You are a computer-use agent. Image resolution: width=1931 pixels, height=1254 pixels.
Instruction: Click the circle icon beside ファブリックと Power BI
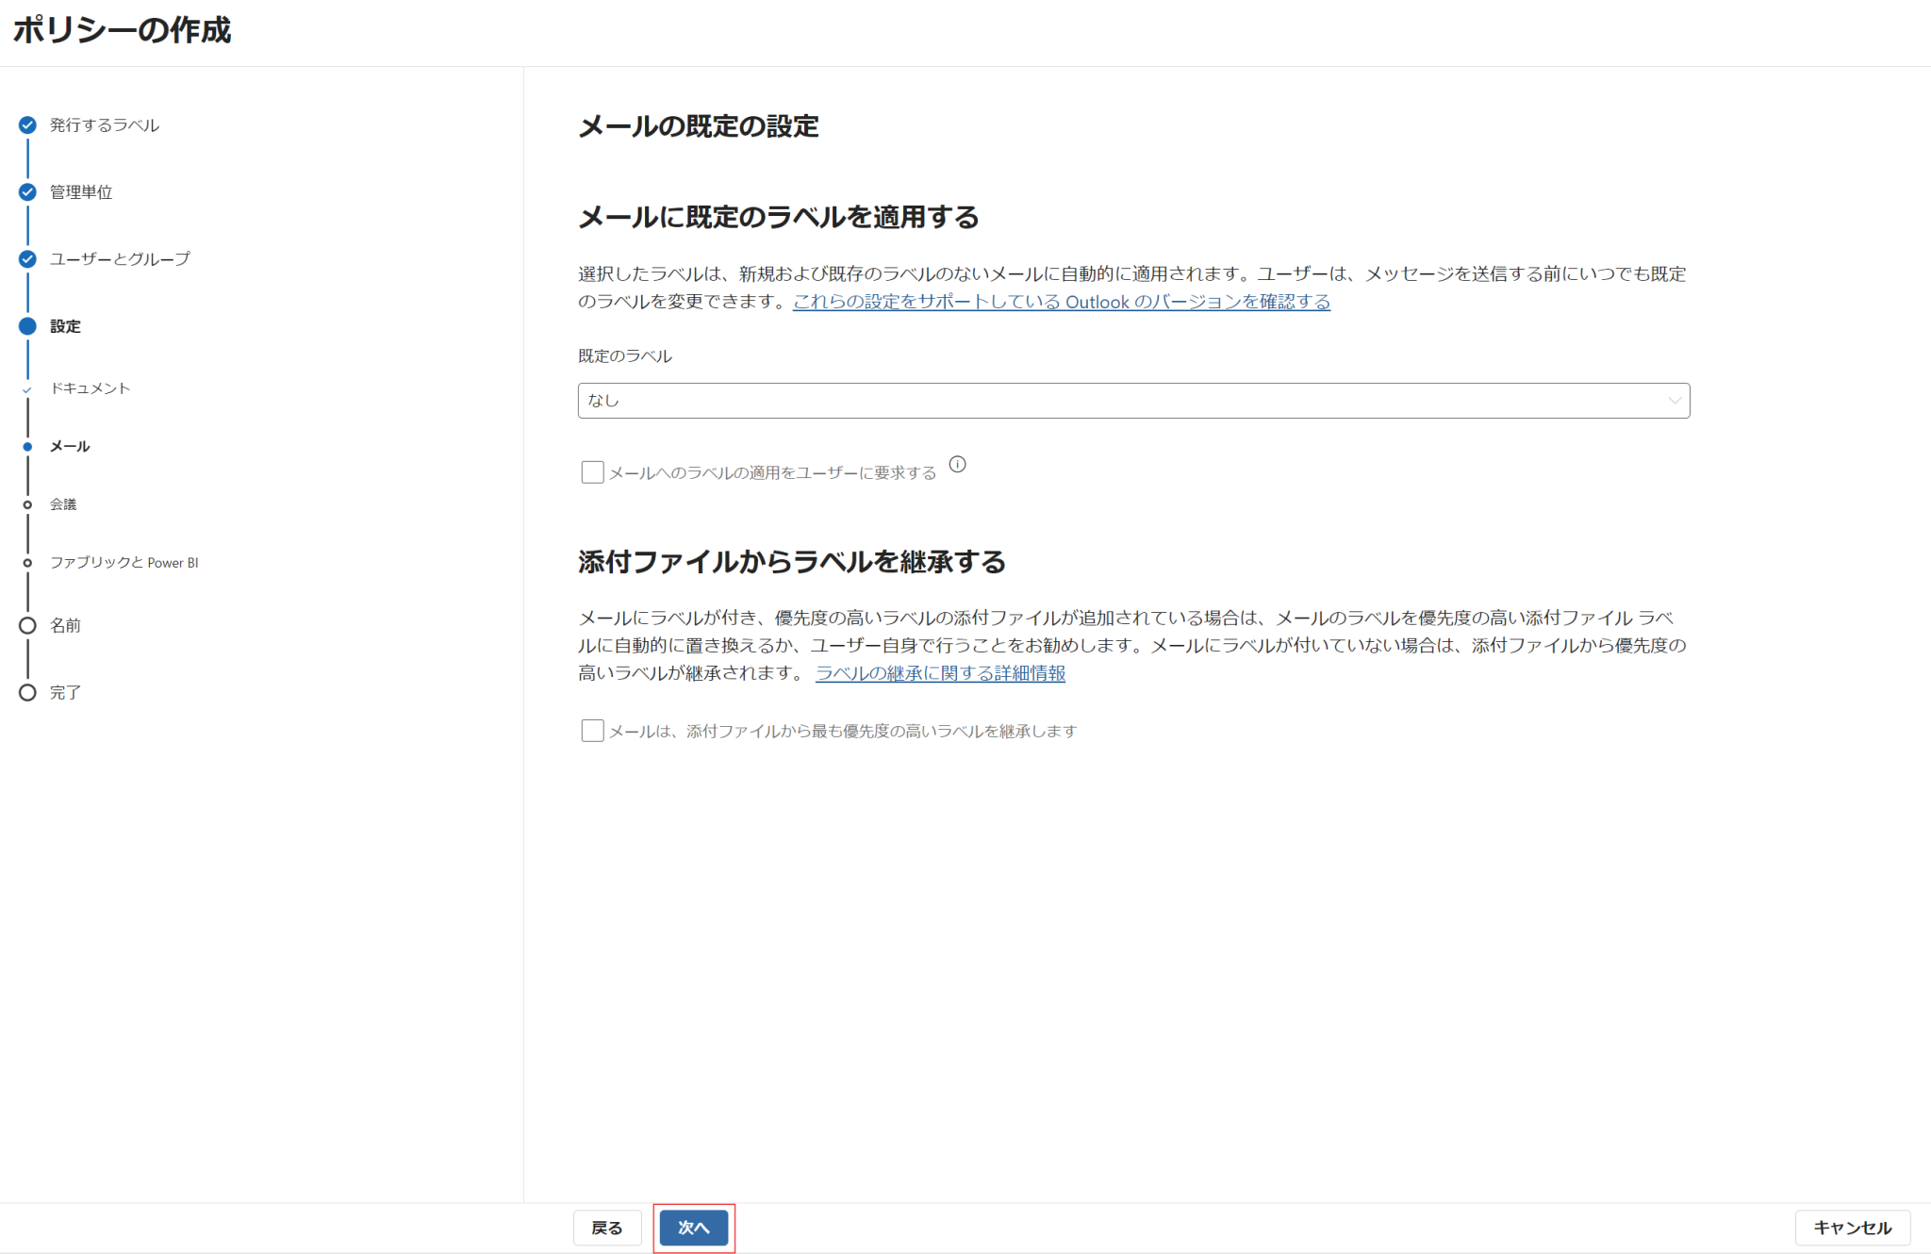coord(27,562)
